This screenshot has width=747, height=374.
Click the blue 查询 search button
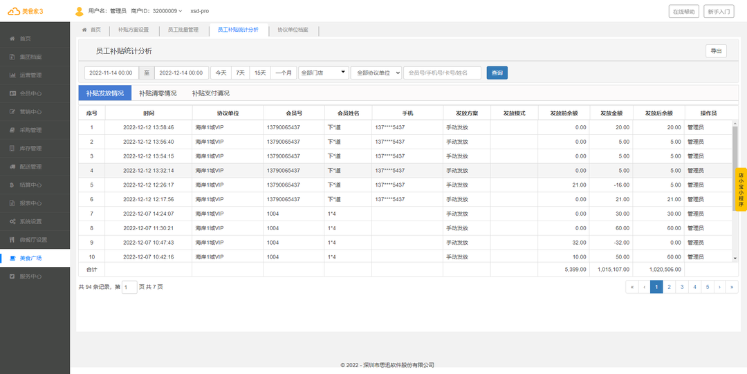point(497,73)
